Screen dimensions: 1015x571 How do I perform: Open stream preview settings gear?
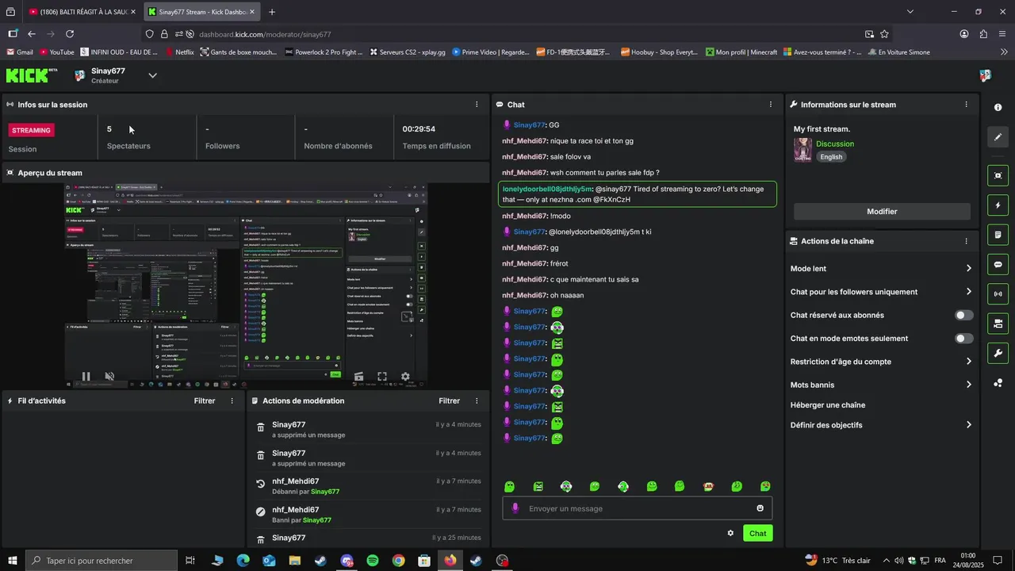pyautogui.click(x=405, y=377)
